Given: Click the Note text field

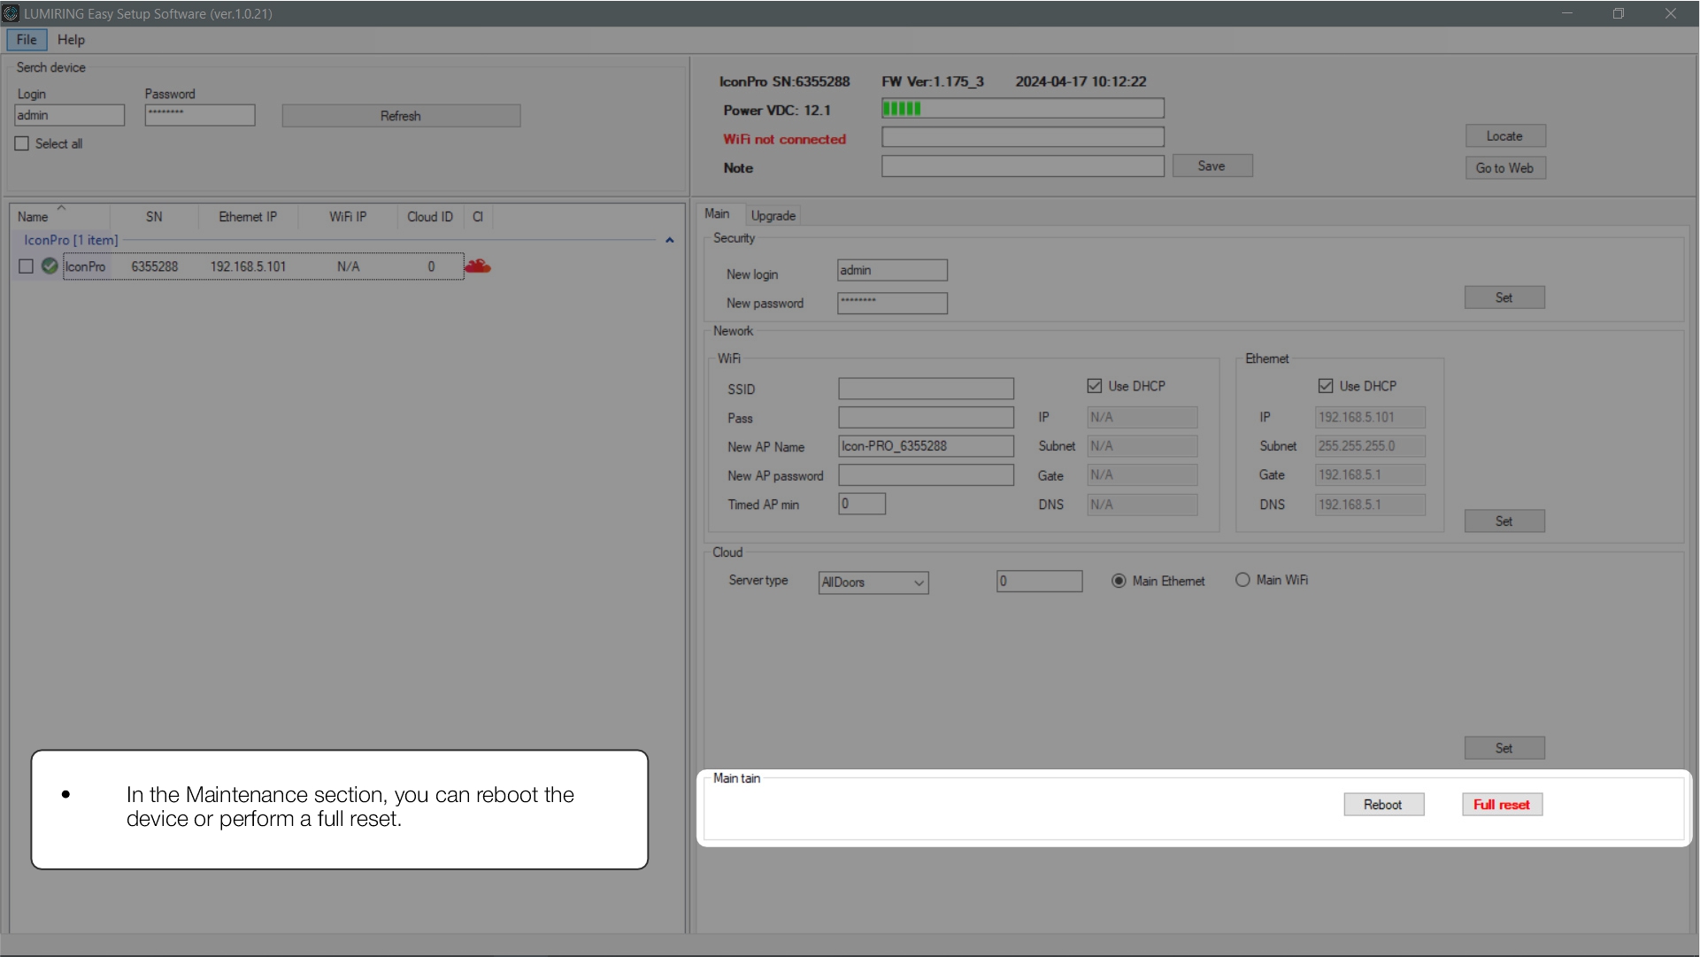Looking at the screenshot, I should (1023, 166).
